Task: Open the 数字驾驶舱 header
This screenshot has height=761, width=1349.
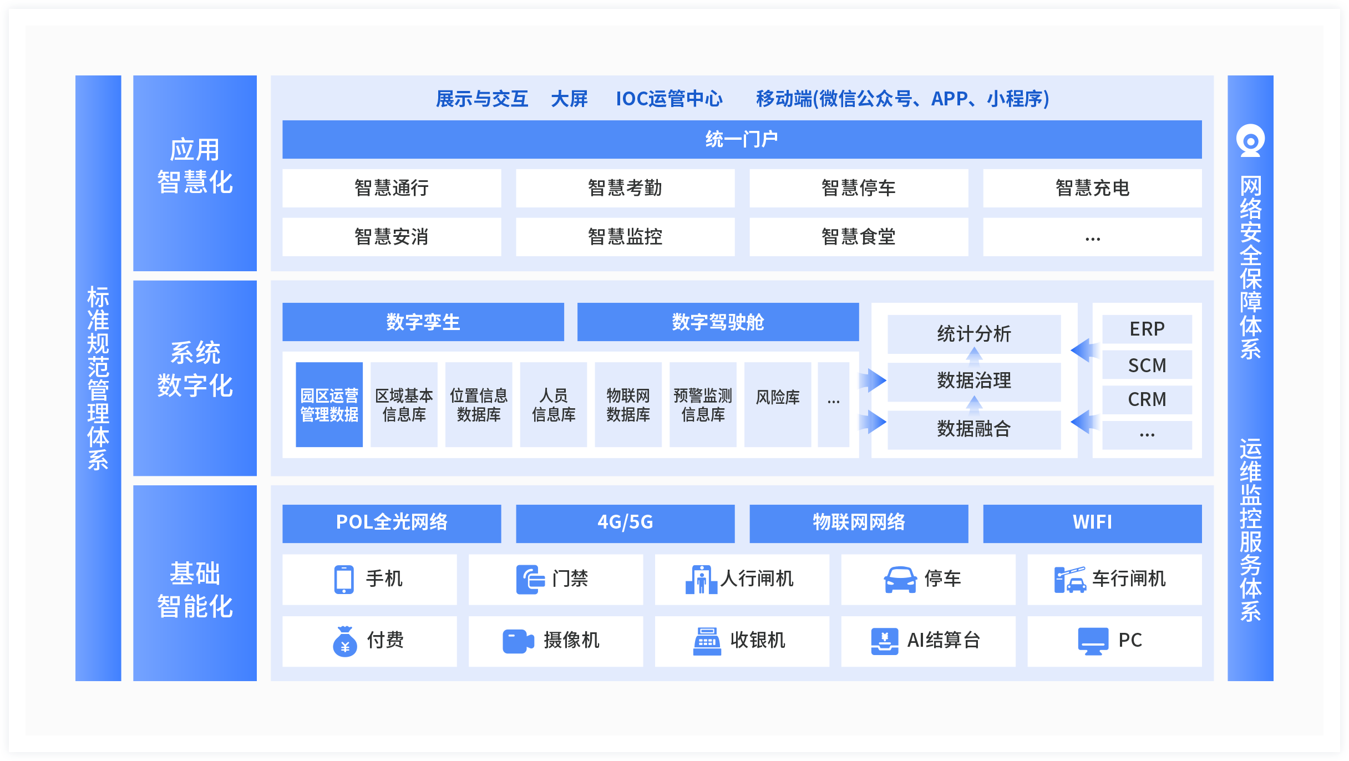Action: tap(718, 322)
